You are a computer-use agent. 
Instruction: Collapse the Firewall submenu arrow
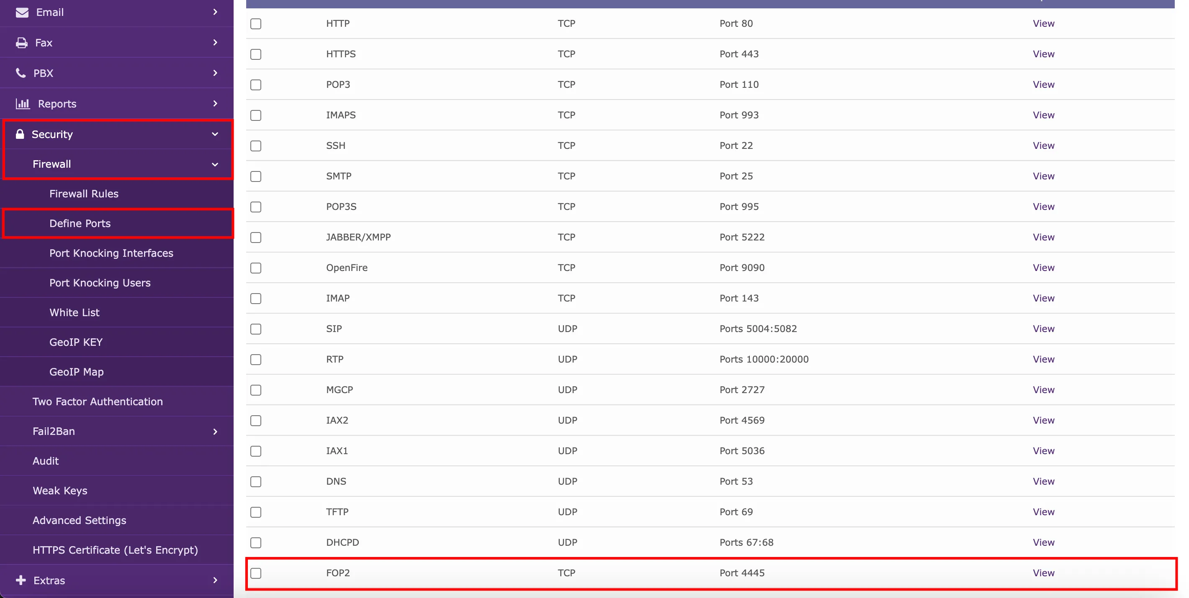(215, 165)
